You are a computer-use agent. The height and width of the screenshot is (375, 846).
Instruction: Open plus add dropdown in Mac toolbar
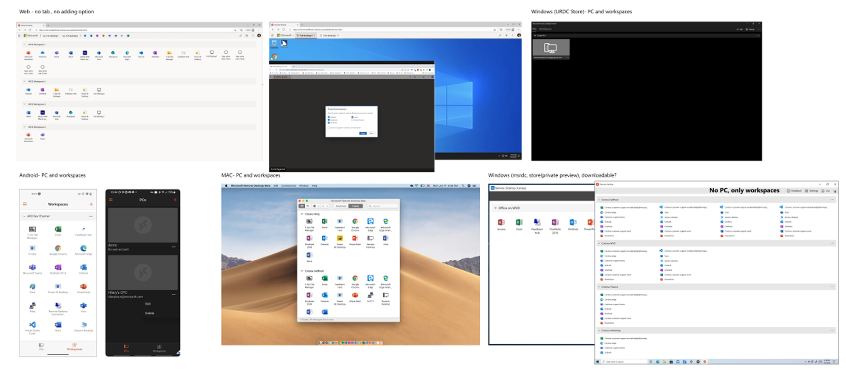(x=325, y=206)
